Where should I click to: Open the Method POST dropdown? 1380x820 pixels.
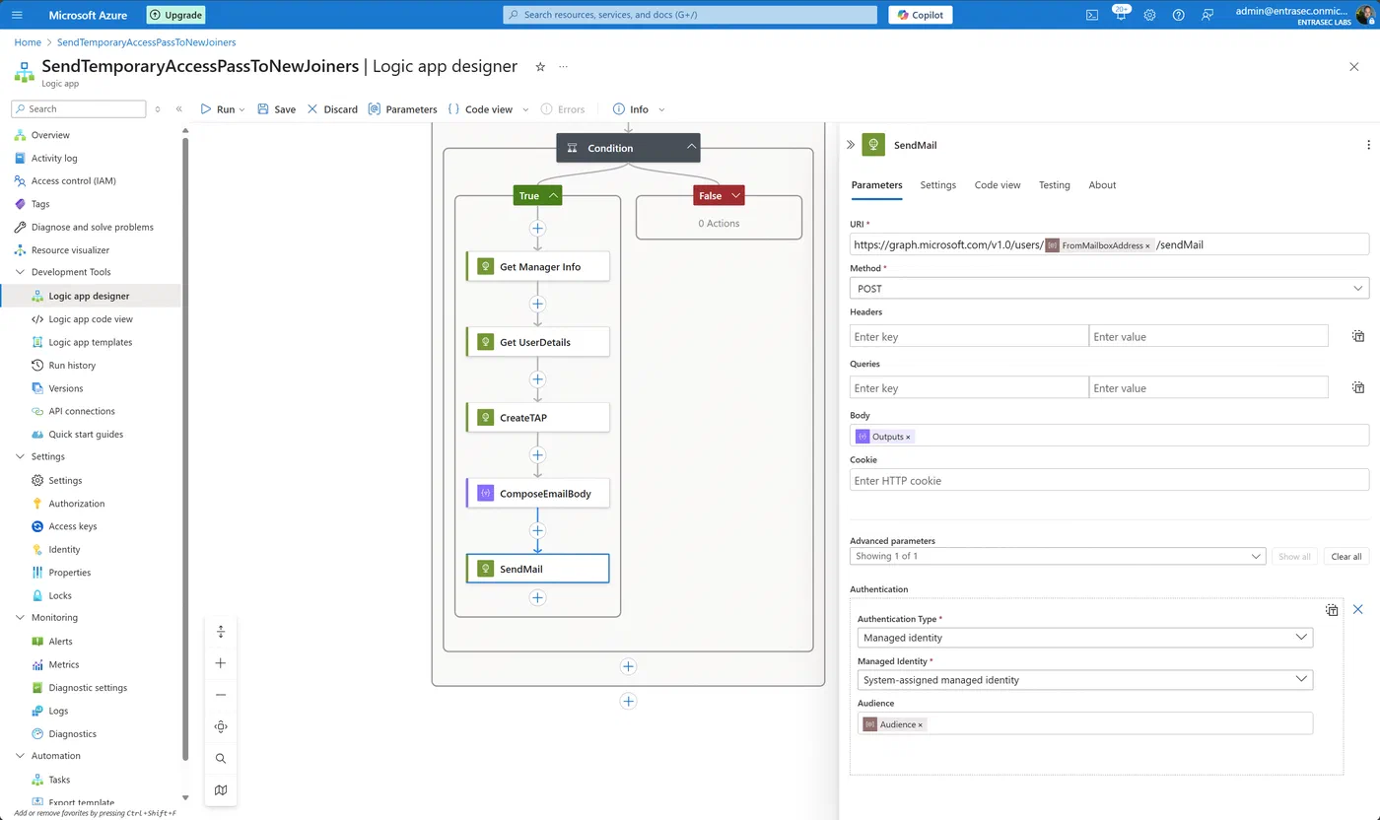click(x=1109, y=289)
